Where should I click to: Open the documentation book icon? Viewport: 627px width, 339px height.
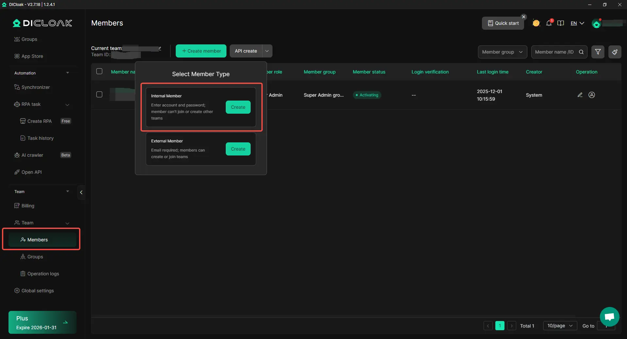pyautogui.click(x=561, y=23)
